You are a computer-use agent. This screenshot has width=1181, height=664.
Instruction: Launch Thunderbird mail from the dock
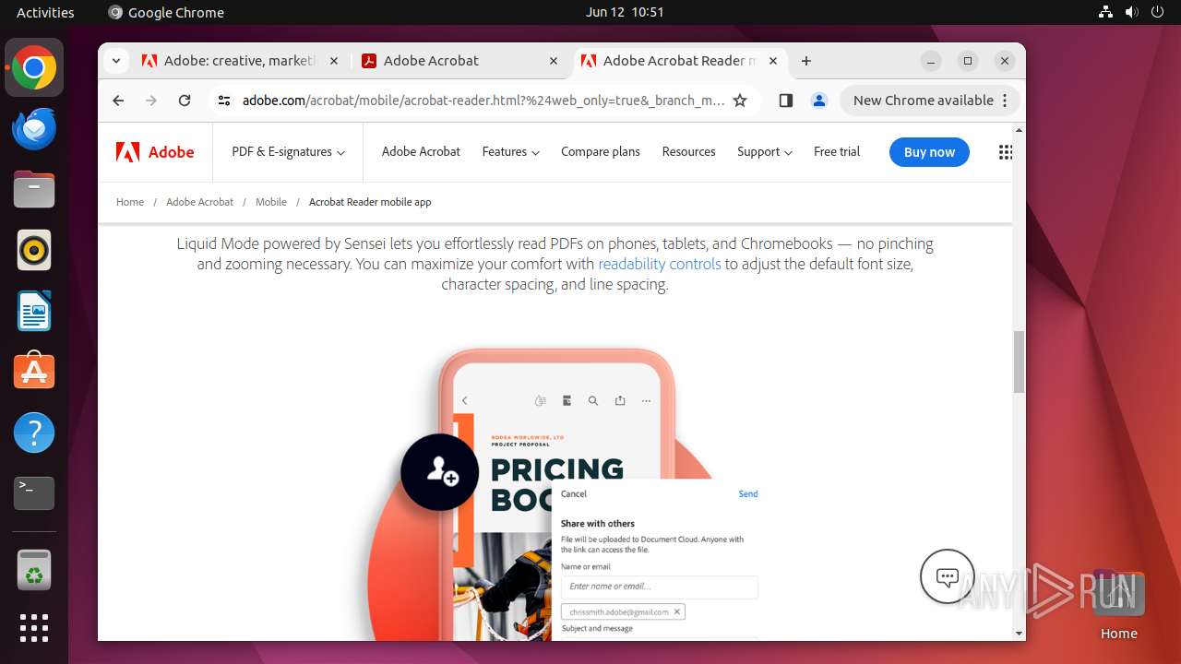(34, 129)
